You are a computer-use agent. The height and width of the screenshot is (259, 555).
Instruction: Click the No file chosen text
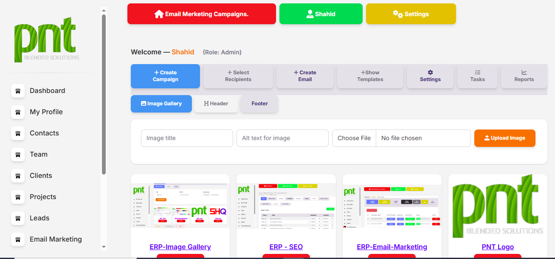402,138
